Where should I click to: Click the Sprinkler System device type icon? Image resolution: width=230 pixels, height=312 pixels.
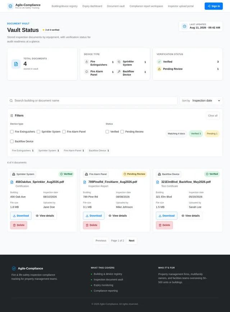119,62
